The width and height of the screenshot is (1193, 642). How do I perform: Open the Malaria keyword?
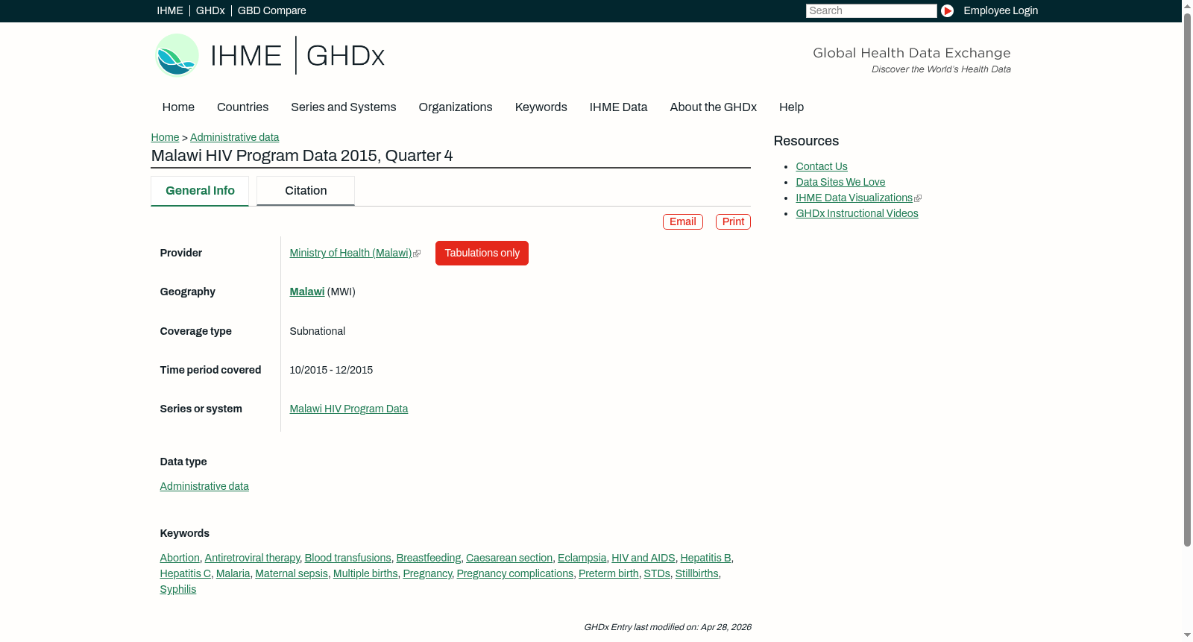(233, 573)
